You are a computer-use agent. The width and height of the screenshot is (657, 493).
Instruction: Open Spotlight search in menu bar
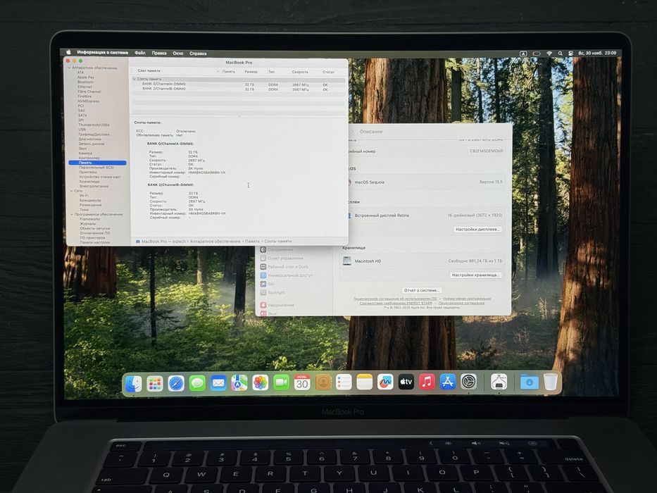(561, 54)
